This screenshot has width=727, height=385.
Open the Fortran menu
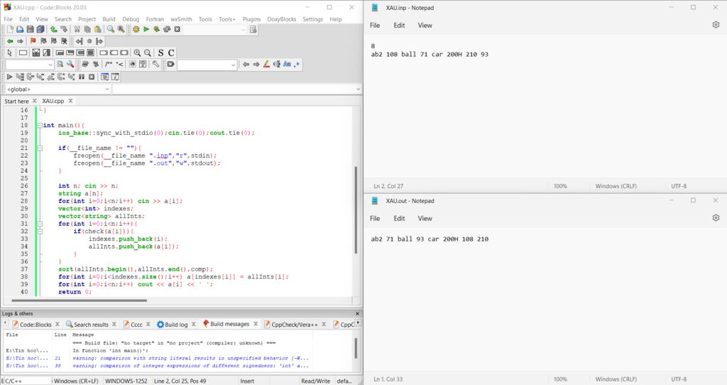coord(154,19)
